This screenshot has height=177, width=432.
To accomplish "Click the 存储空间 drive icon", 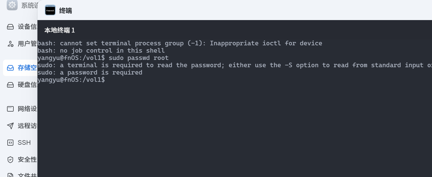I will pyautogui.click(x=10, y=68).
